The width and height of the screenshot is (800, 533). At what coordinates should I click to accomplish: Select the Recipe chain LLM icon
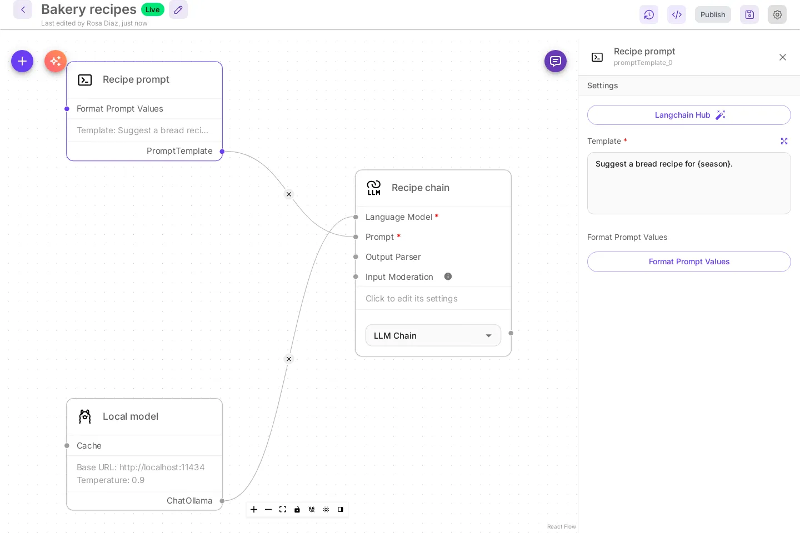(374, 188)
